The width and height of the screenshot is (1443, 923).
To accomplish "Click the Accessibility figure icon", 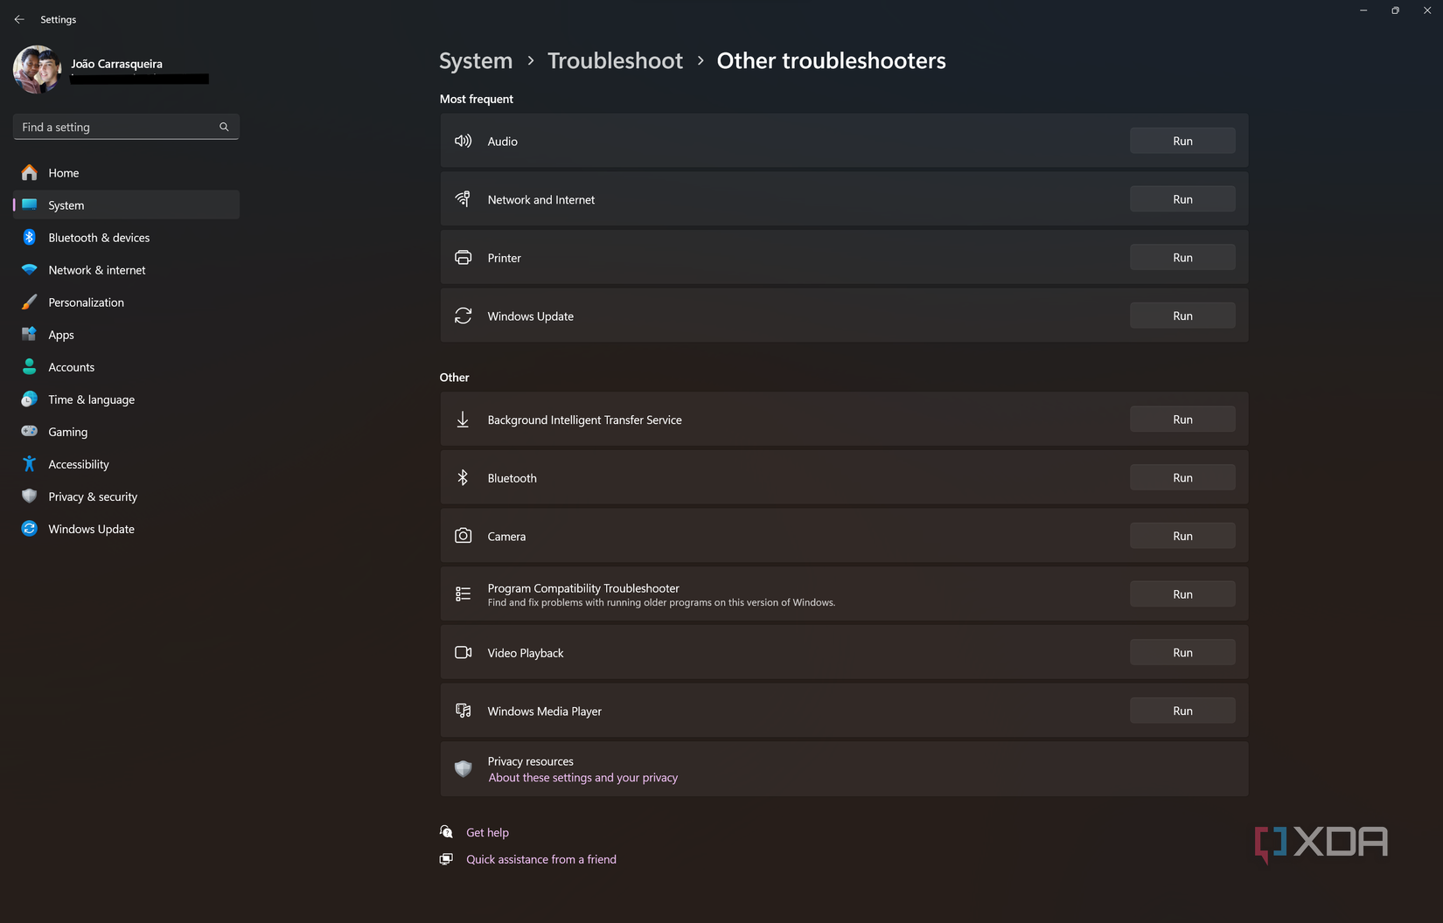I will coord(30,464).
